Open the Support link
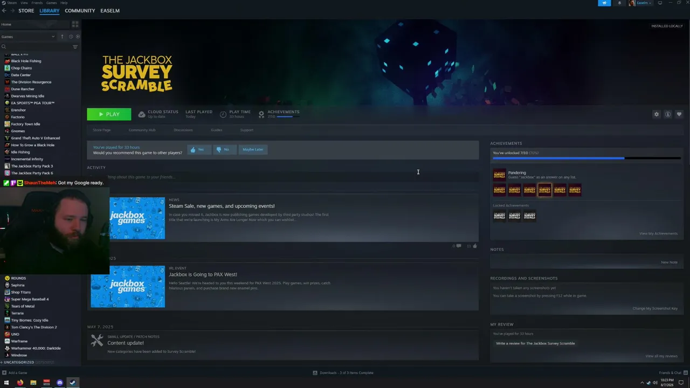Viewport: 690px width, 388px height. tap(246, 130)
